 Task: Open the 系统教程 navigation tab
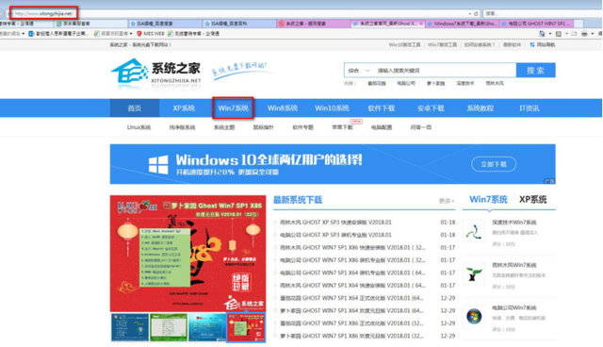480,108
